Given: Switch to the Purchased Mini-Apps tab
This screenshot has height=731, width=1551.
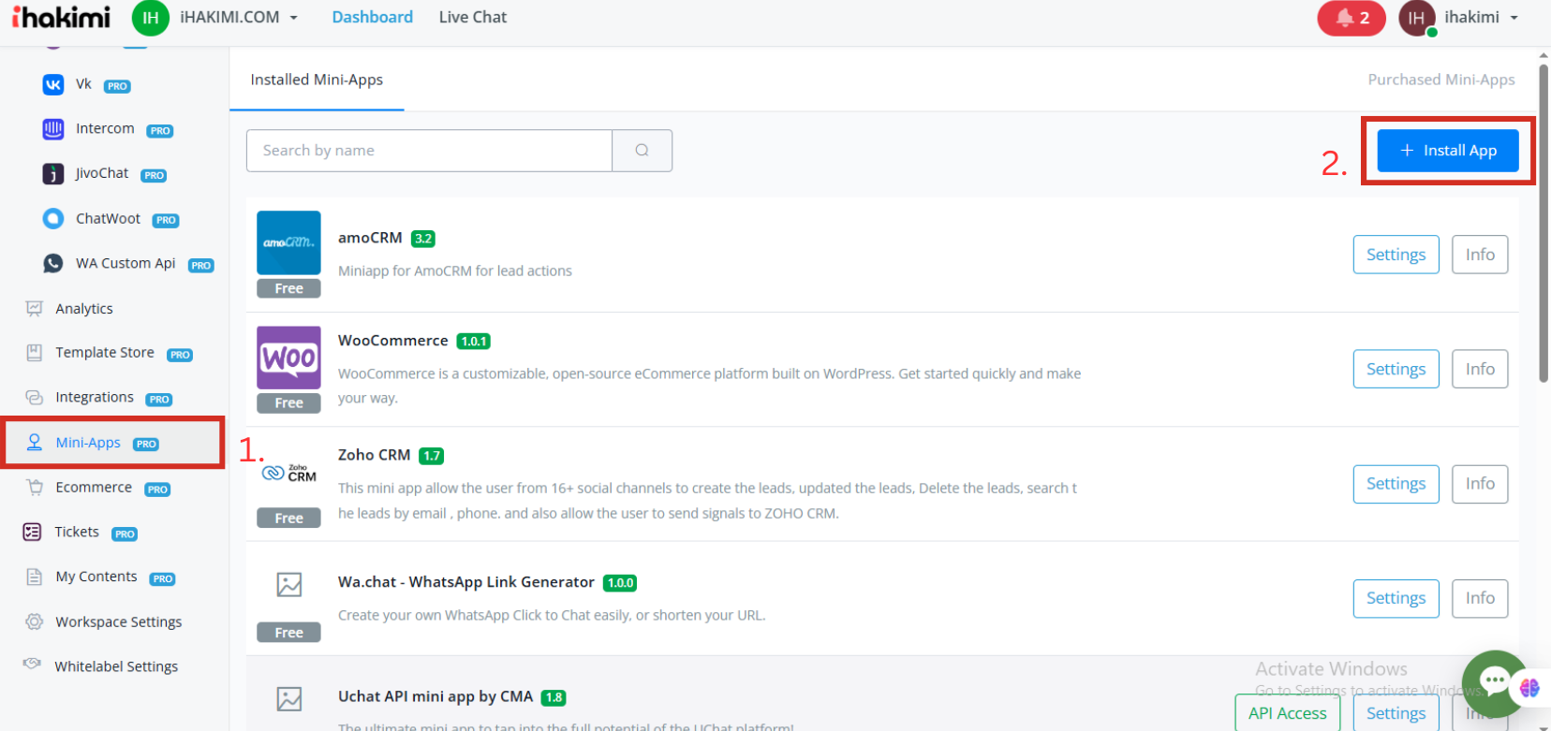Looking at the screenshot, I should [x=1440, y=80].
